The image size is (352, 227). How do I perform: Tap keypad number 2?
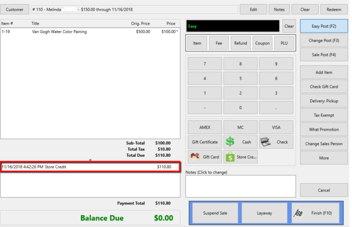[x=240, y=93]
